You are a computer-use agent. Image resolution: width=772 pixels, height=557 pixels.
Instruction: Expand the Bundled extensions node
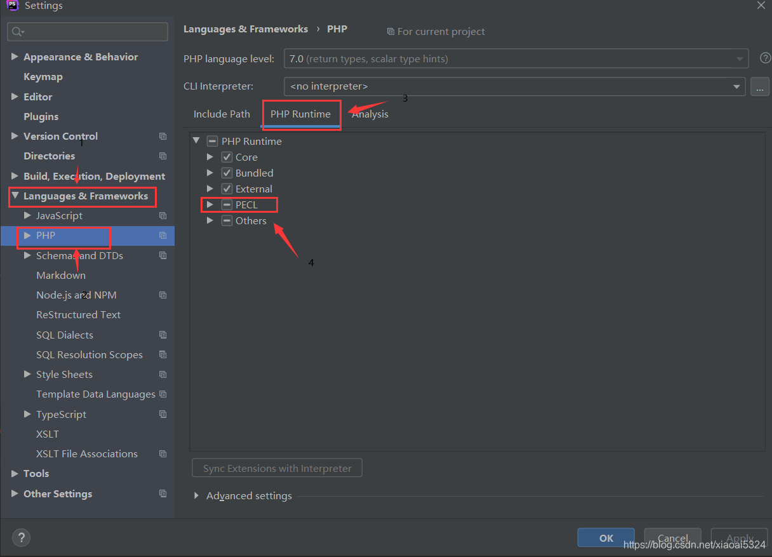[x=210, y=173]
